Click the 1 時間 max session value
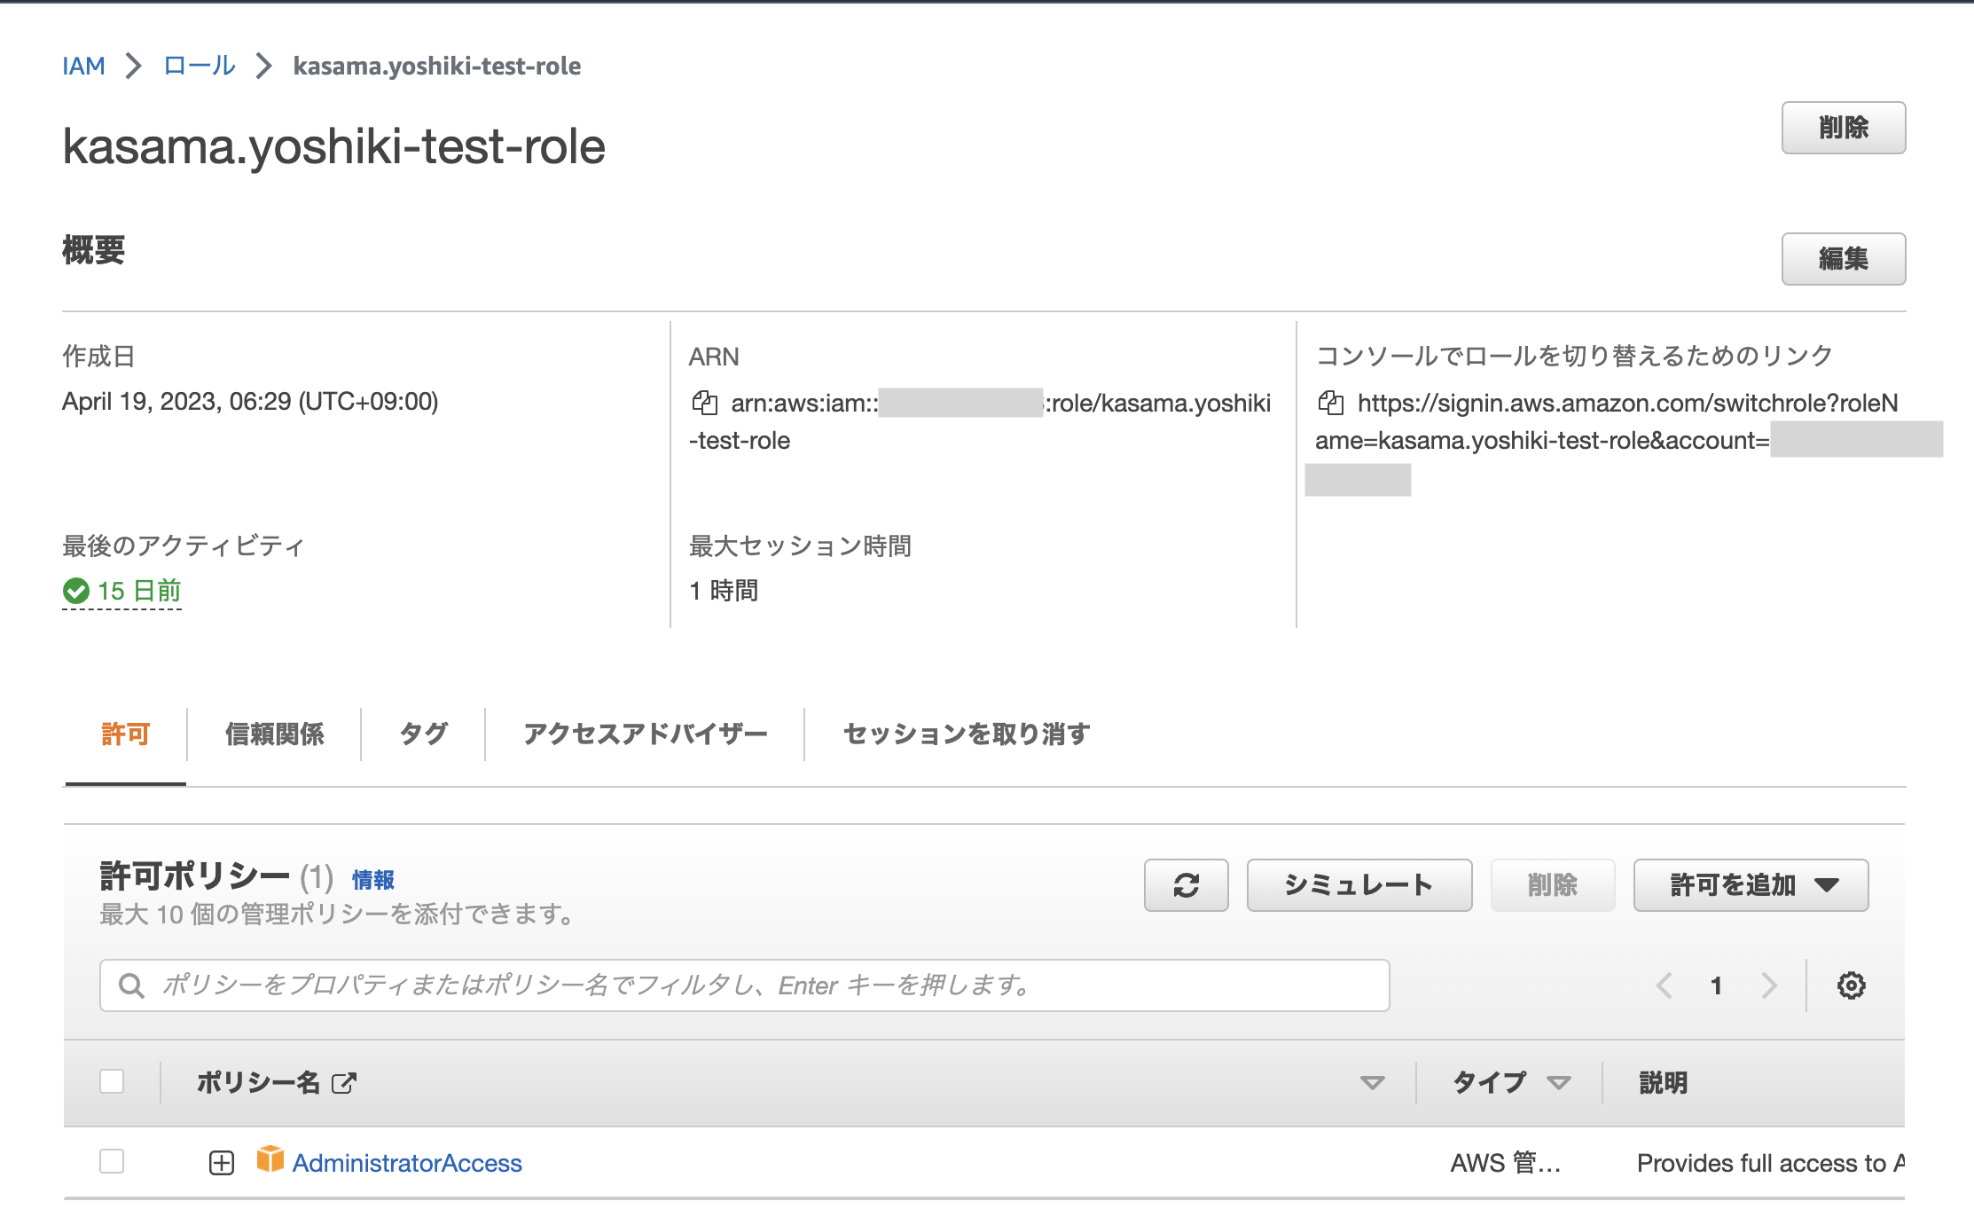The height and width of the screenshot is (1217, 1974). (724, 591)
